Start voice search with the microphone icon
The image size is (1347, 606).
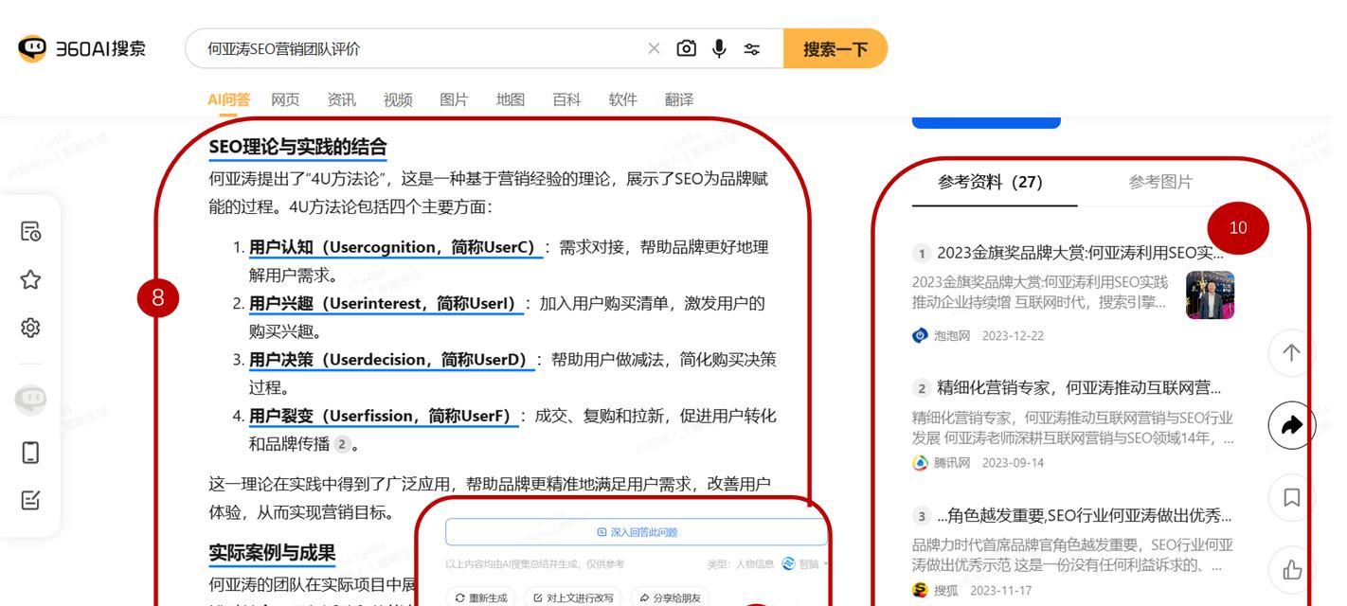click(x=719, y=48)
